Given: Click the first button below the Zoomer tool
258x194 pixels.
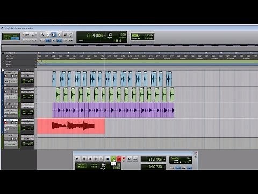Looking at the screenshot, I should (42, 40).
